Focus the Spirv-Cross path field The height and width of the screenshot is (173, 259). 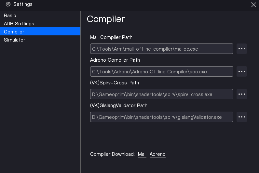click(161, 94)
